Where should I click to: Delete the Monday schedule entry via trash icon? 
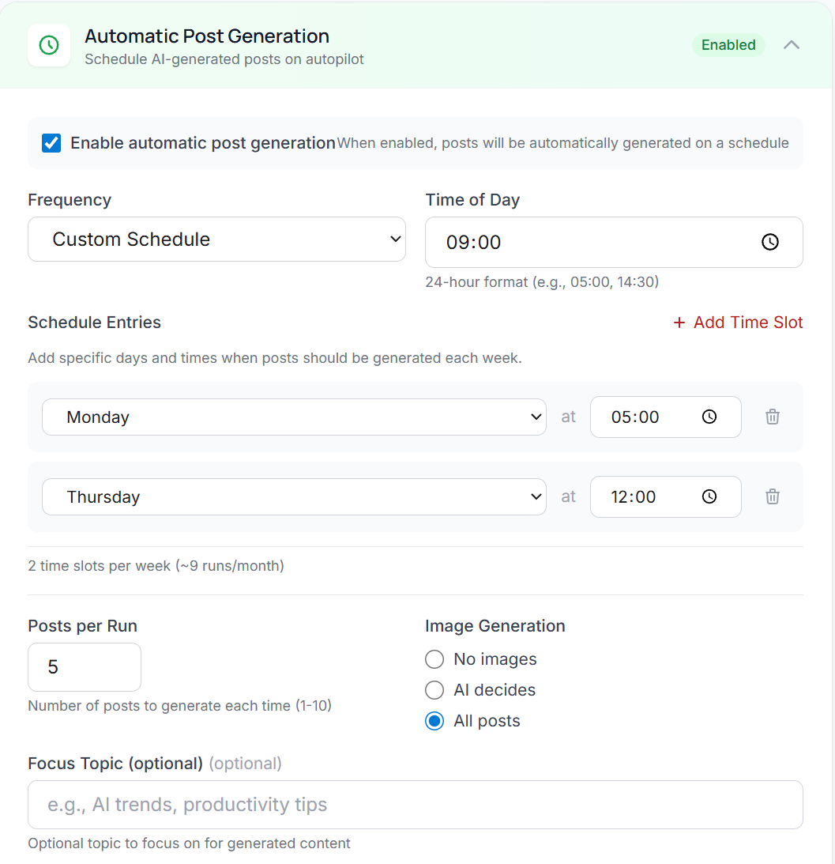pos(772,417)
